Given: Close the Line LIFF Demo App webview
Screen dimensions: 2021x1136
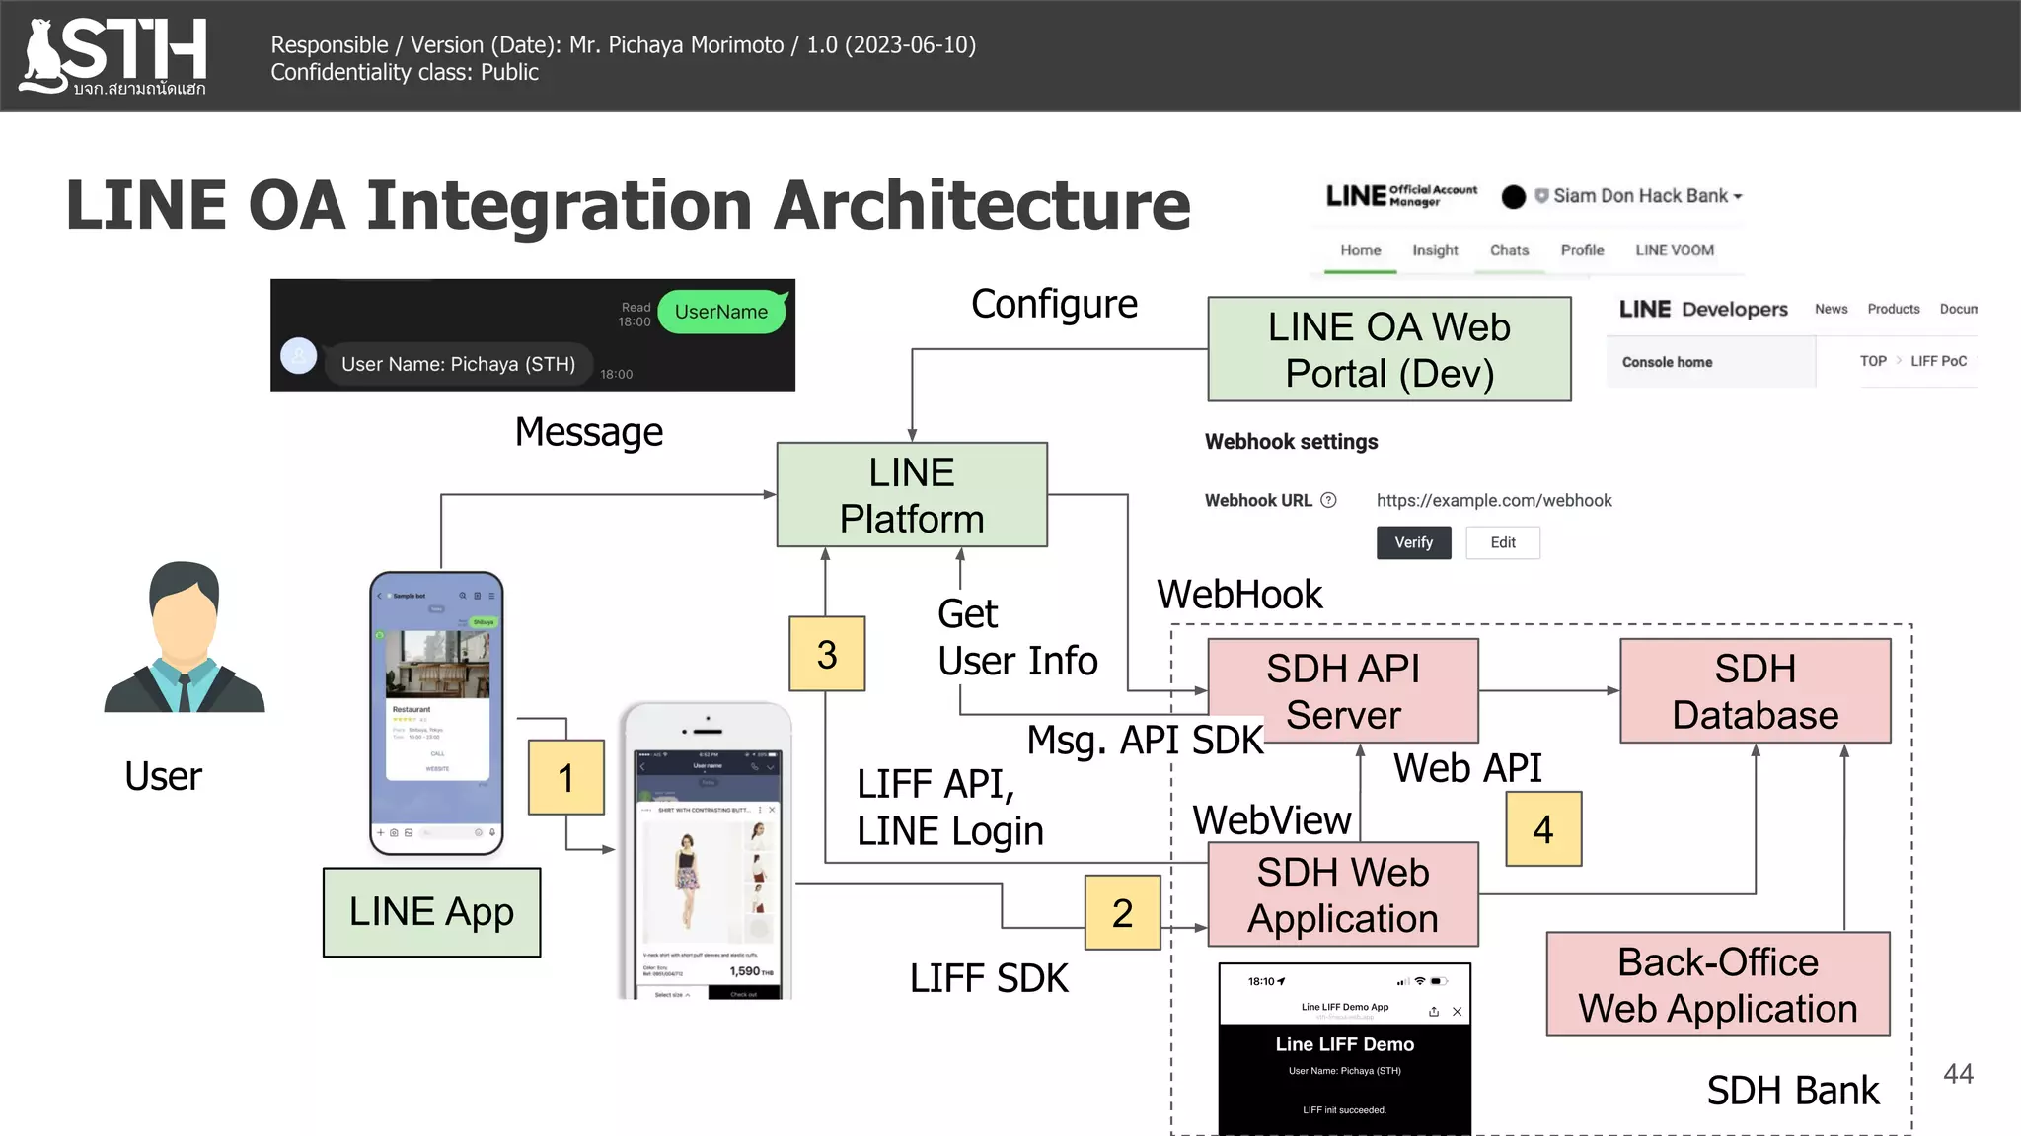Looking at the screenshot, I should coord(1457,1012).
